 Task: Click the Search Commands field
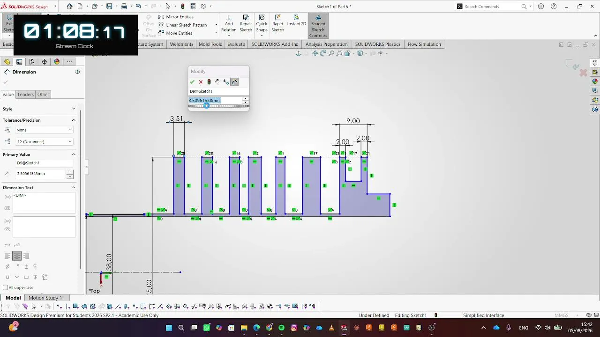point(492,7)
